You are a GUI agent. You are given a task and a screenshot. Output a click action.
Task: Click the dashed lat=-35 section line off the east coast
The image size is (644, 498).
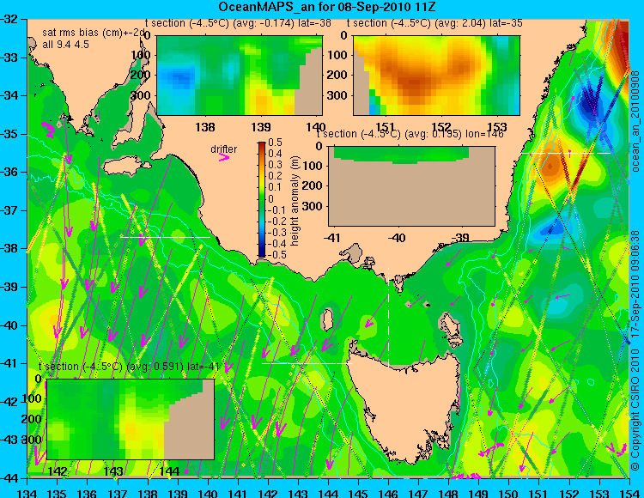point(566,153)
